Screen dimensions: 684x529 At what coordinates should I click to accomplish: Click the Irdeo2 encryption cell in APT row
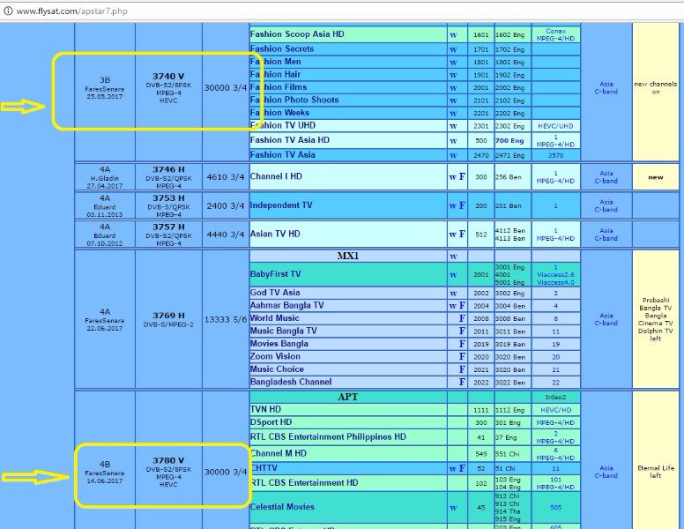click(555, 397)
